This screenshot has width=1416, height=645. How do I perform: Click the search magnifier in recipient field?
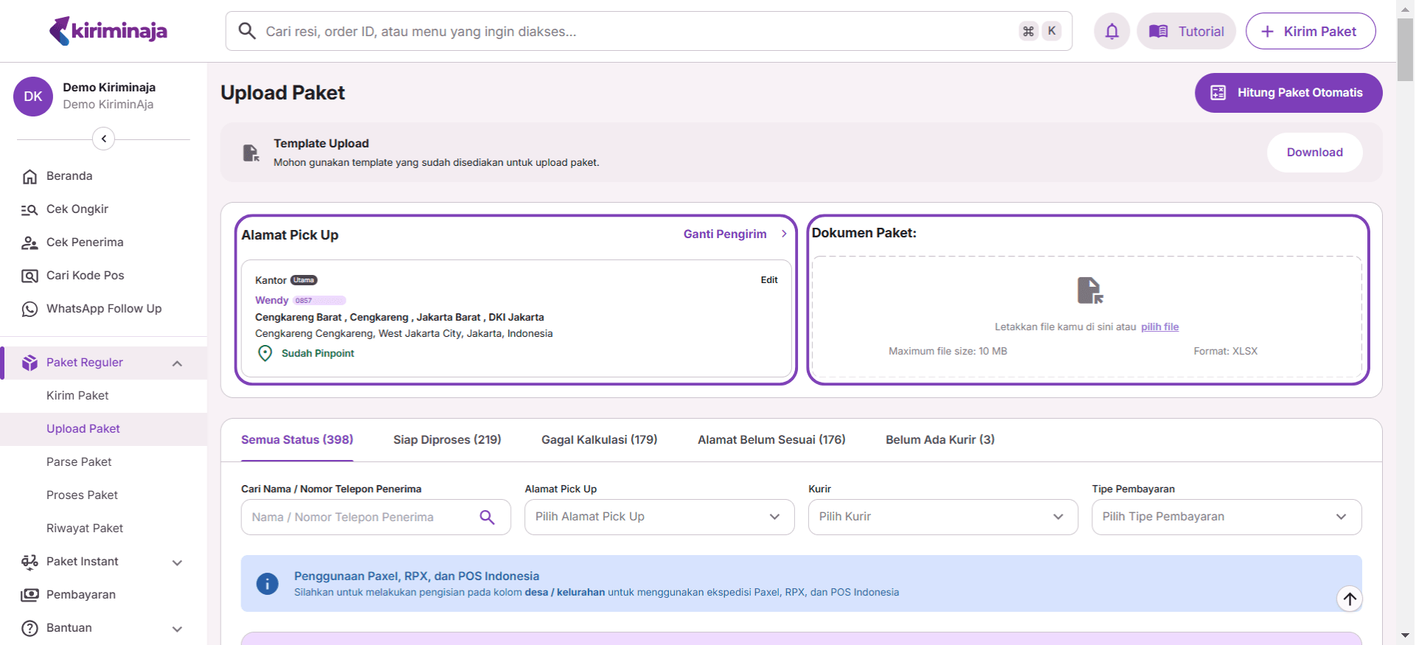487,517
